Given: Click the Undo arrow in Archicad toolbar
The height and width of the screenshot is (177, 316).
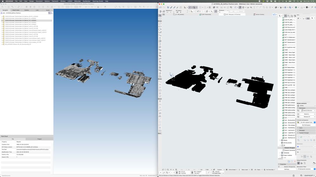Looking at the screenshot, I should (161, 7).
